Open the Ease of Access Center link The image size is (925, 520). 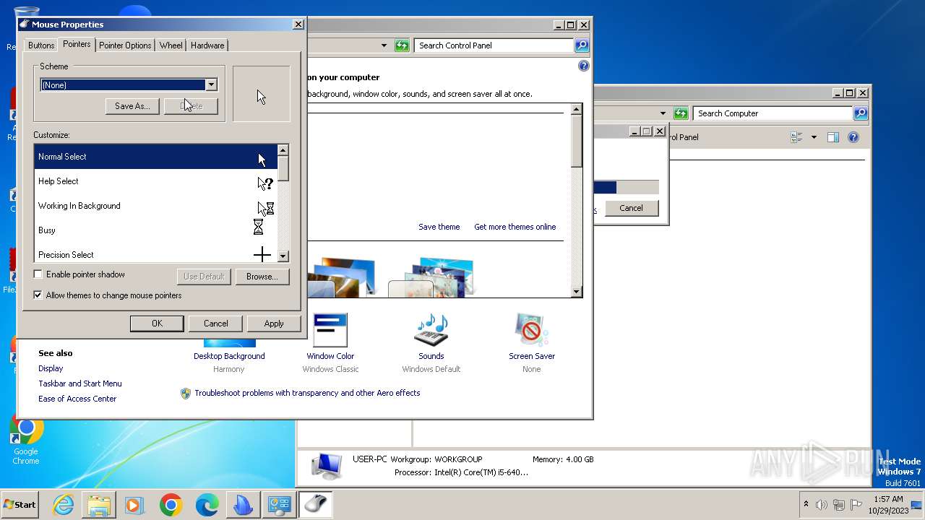(x=77, y=399)
